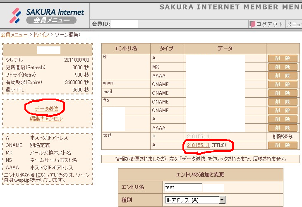Delete the CNAME record below ftp

click(x=283, y=111)
